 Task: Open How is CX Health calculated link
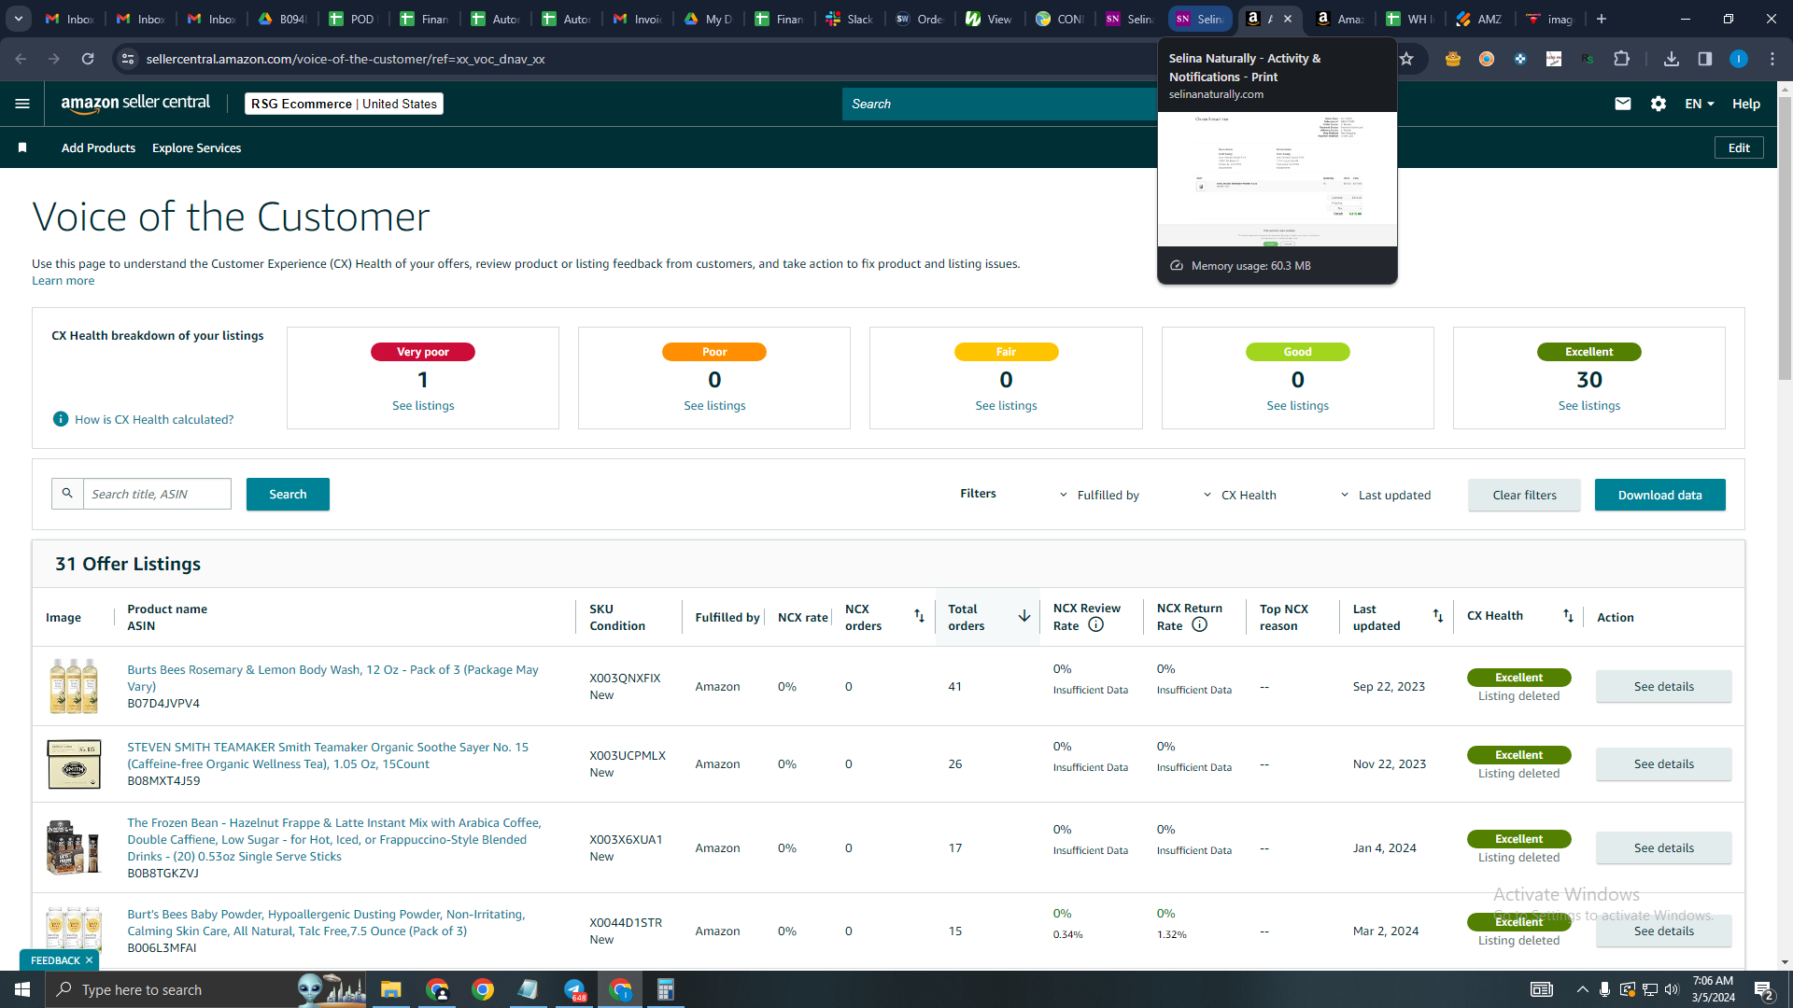[154, 419]
